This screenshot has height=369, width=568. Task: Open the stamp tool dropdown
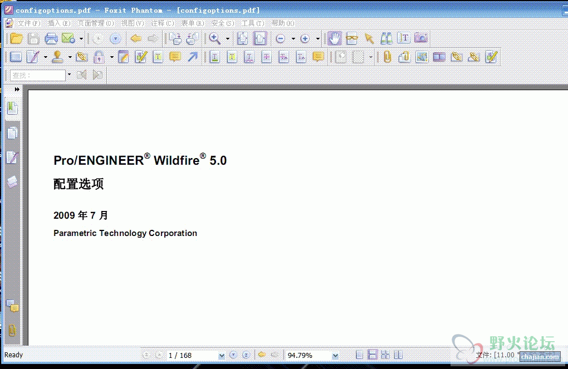tap(70, 57)
